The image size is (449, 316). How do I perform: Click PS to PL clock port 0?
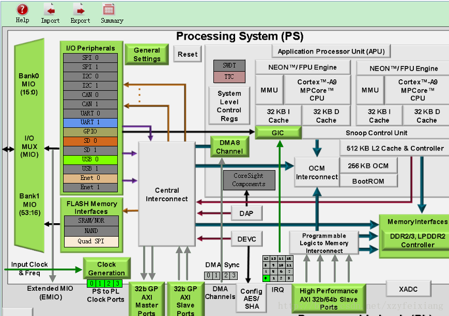pos(91,284)
